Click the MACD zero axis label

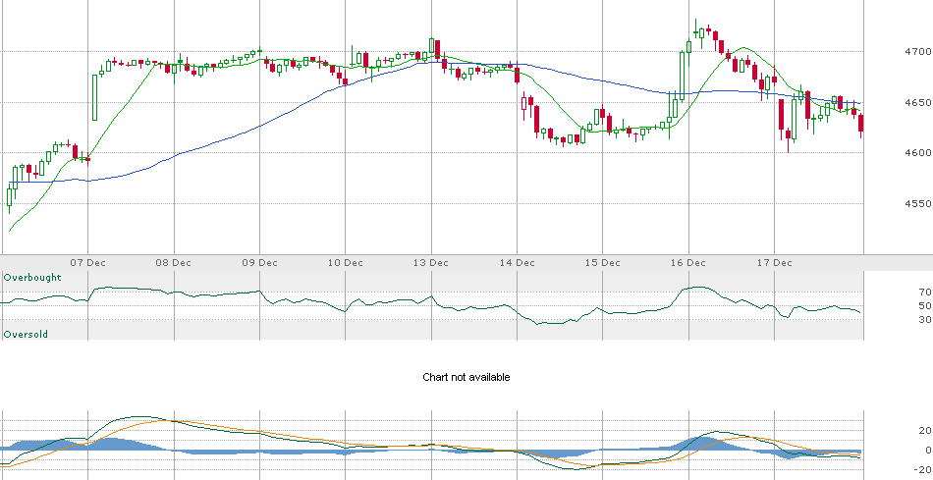pyautogui.click(x=928, y=451)
